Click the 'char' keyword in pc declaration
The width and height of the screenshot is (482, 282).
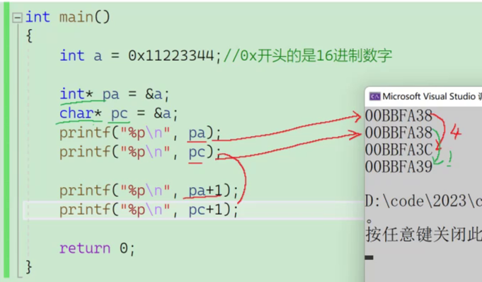tap(76, 113)
